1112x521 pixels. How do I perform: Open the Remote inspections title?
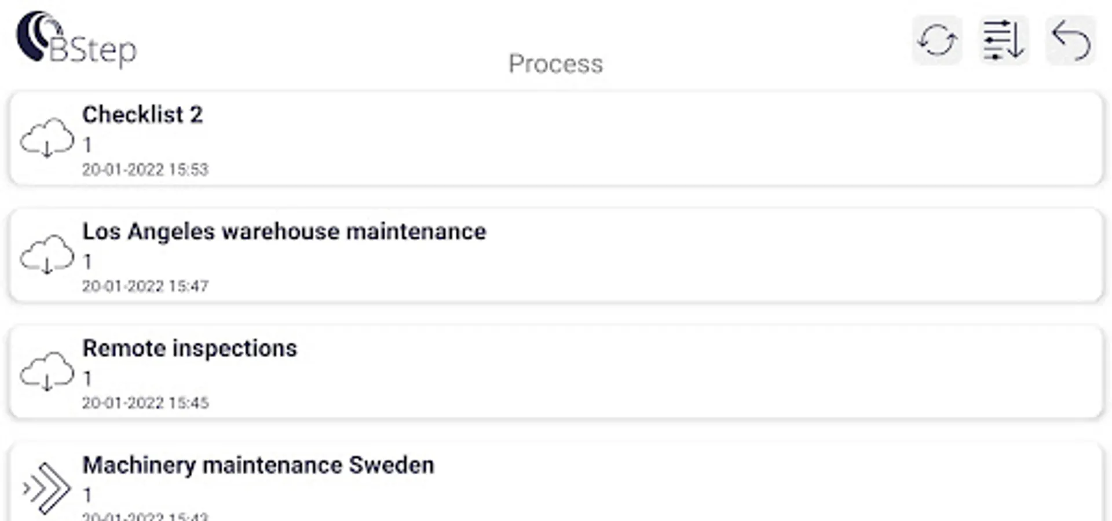(x=189, y=348)
